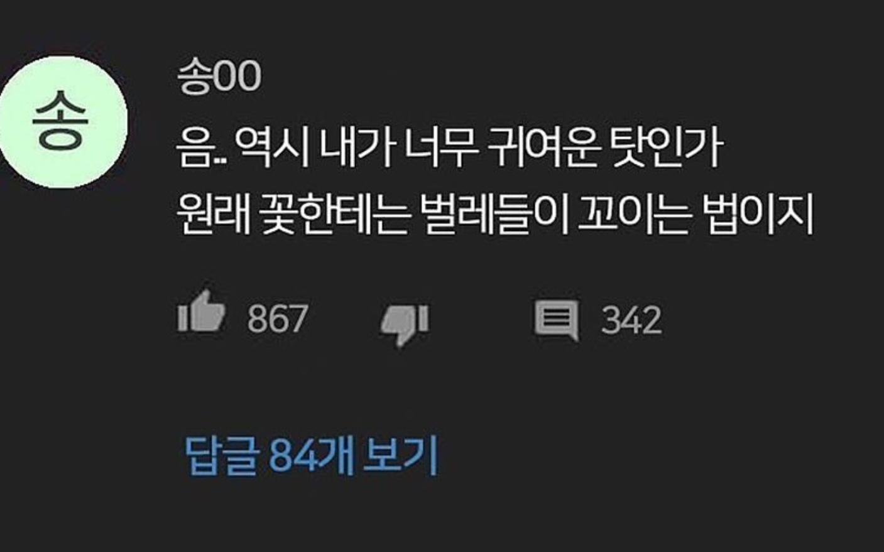Open the 송00 username profile
The height and width of the screenshot is (552, 884).
[219, 77]
